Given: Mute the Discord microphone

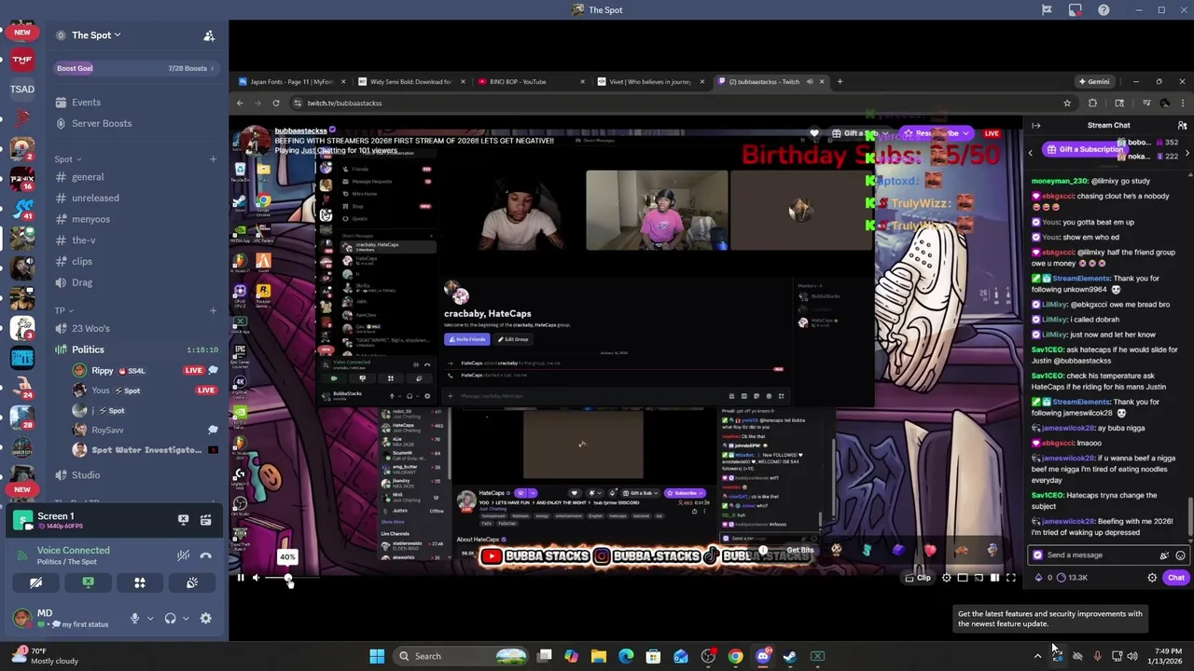Looking at the screenshot, I should coord(134,618).
